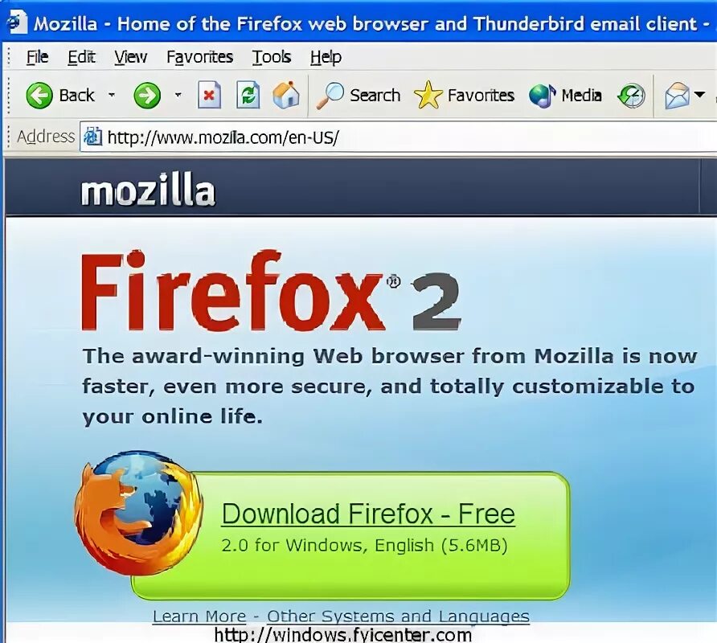Refresh the page using the Refresh icon
The width and height of the screenshot is (717, 643).
[248, 95]
